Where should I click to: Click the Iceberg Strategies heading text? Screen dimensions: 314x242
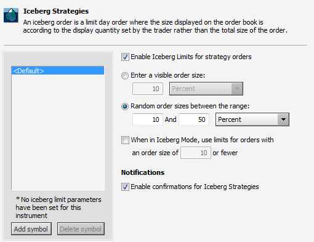pos(56,11)
